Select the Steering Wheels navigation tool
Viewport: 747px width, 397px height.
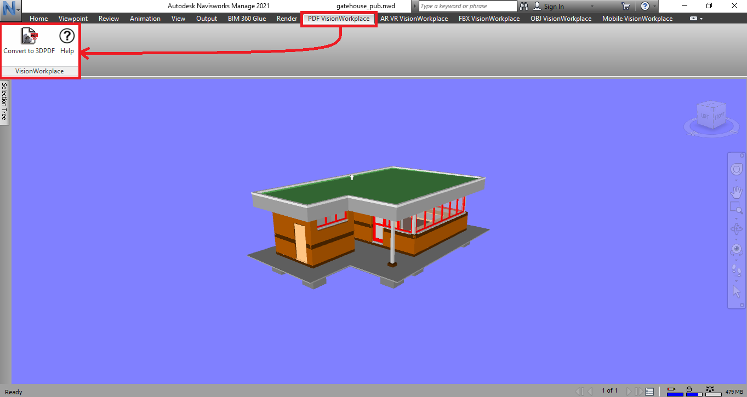[736, 170]
